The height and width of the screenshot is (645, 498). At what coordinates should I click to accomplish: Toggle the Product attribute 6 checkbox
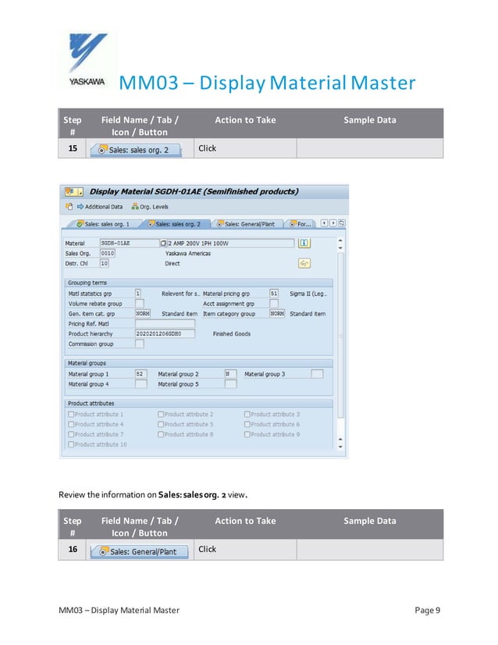click(x=247, y=424)
